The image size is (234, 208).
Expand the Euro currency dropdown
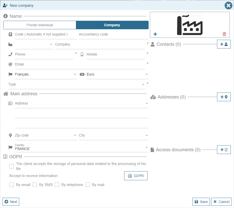pyautogui.click(x=117, y=74)
